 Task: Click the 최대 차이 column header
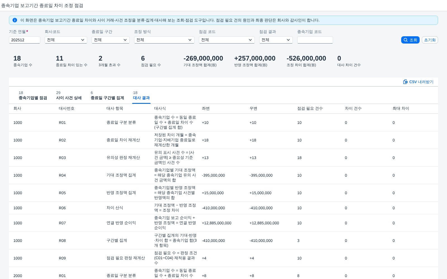pyautogui.click(x=401, y=109)
